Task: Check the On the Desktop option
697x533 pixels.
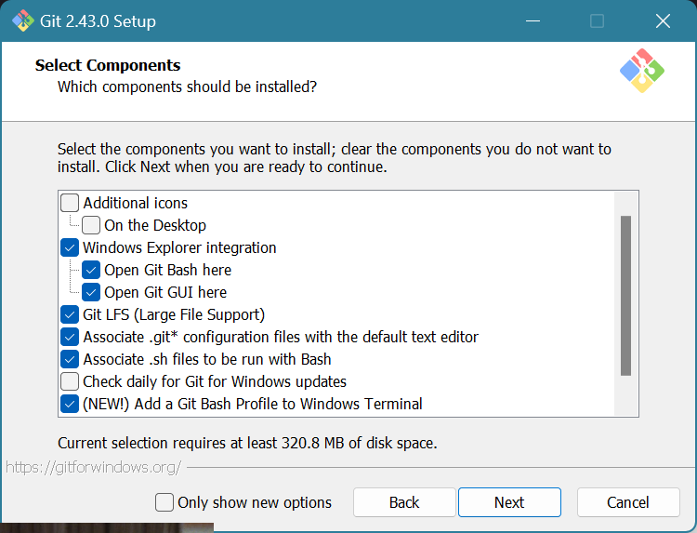Action: tap(91, 225)
